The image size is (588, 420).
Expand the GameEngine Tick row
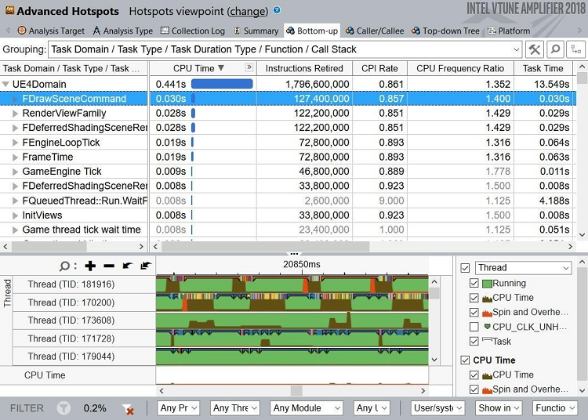[x=15, y=172]
